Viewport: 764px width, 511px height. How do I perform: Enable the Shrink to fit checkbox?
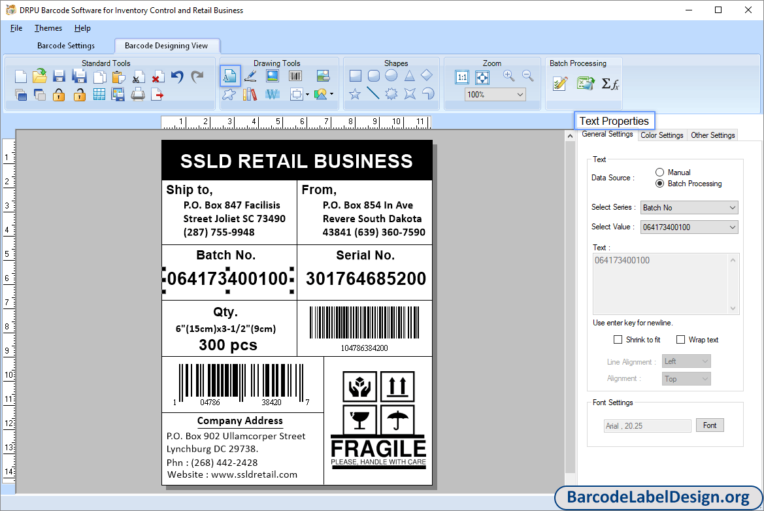point(618,340)
